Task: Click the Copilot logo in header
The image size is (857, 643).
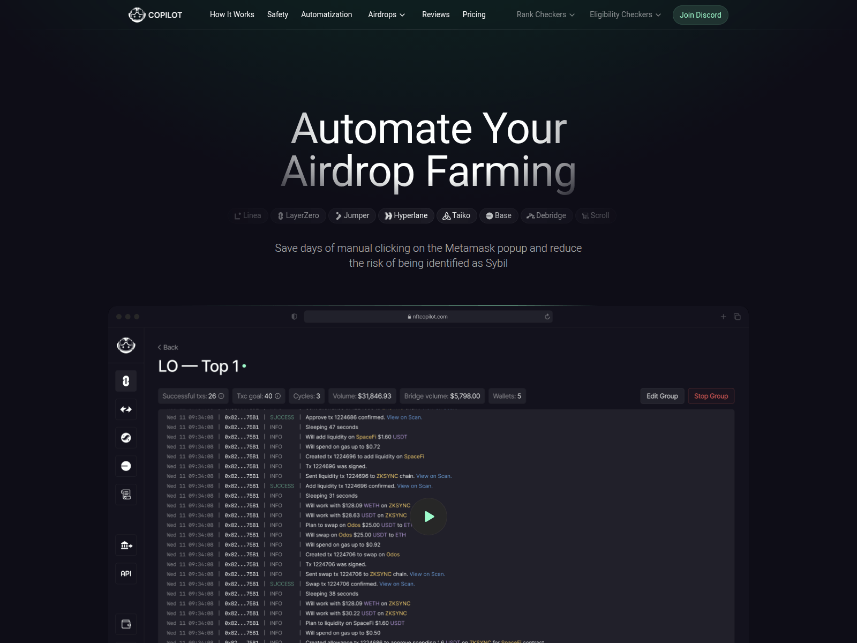Action: pos(155,15)
